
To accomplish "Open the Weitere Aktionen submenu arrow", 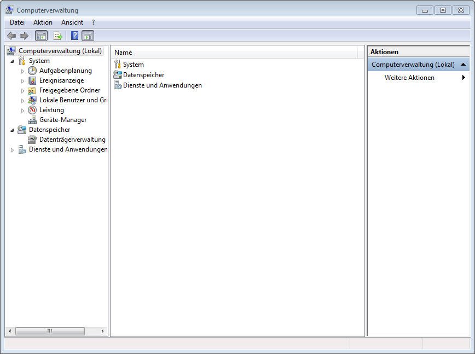I will tap(464, 78).
